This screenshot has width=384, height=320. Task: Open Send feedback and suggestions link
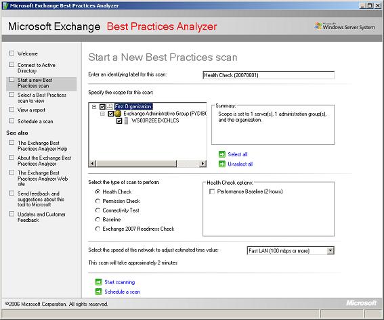coord(41,199)
